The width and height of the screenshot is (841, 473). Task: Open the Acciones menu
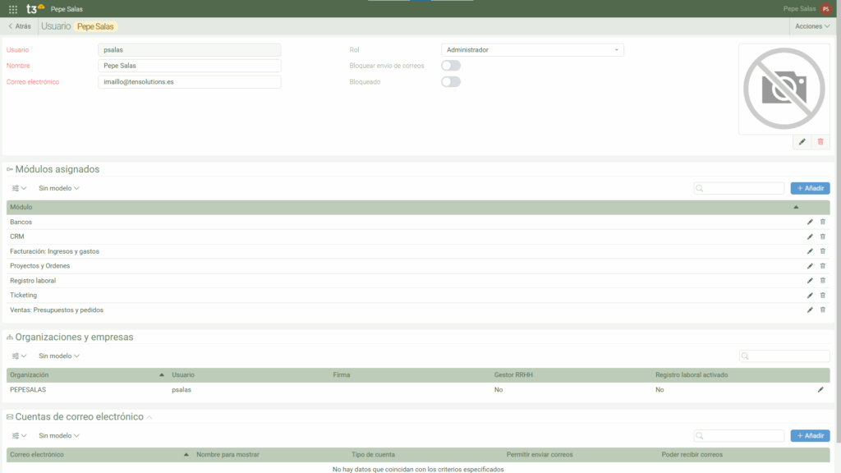812,26
